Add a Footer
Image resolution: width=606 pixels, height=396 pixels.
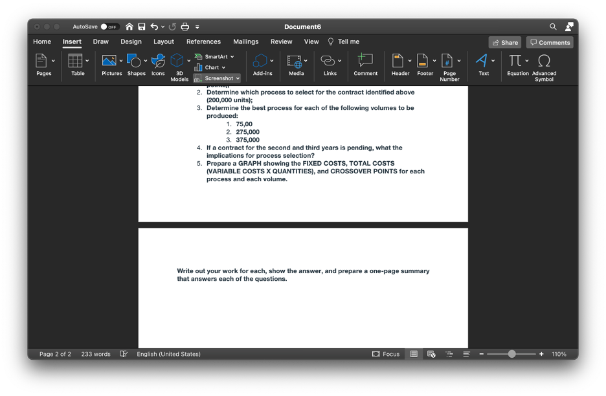tap(422, 61)
